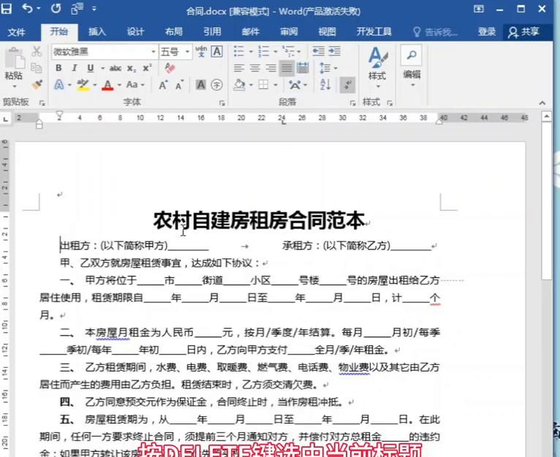Click the Distributed alignment icon
This screenshot has width=560, height=457.
[x=303, y=68]
